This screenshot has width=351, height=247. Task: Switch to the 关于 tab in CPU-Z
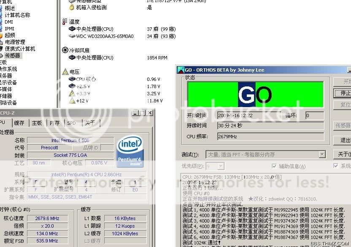pyautogui.click(x=90, y=123)
